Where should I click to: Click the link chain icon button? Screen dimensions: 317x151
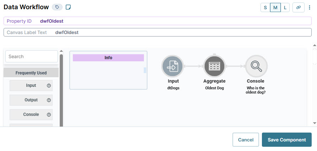point(299,8)
